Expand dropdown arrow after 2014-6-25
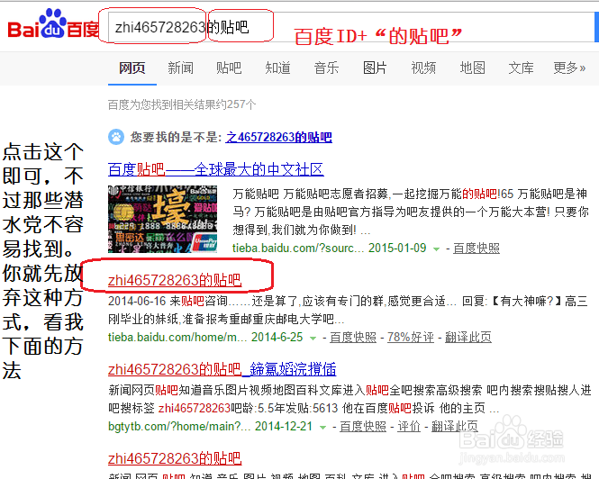Viewport: 599px width, 479px height. [x=313, y=338]
